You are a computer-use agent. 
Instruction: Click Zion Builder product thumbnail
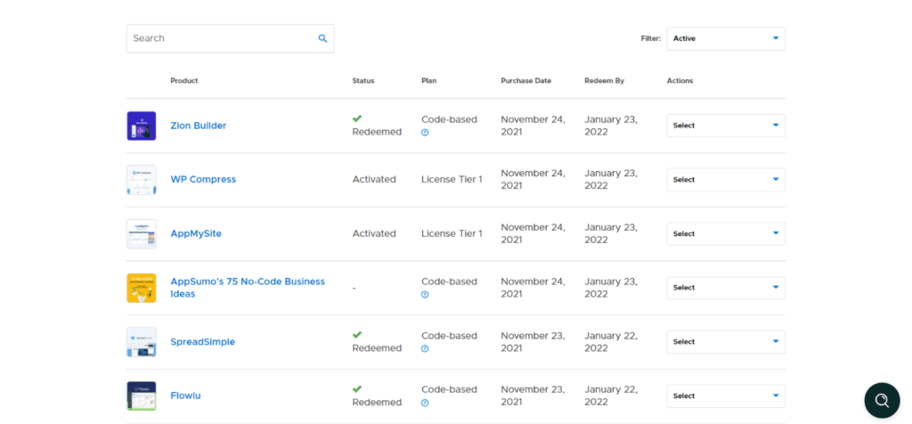pos(142,126)
